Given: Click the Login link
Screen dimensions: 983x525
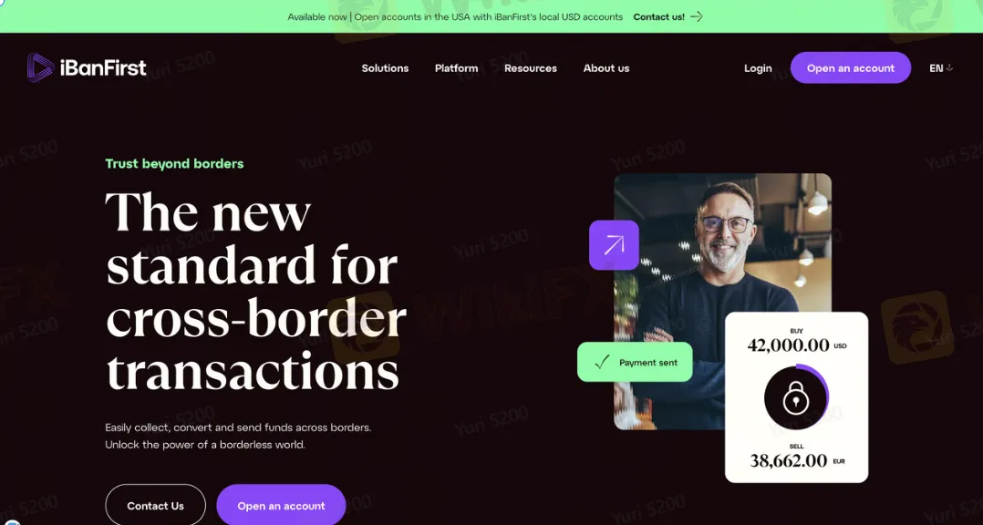Looking at the screenshot, I should pyautogui.click(x=758, y=68).
